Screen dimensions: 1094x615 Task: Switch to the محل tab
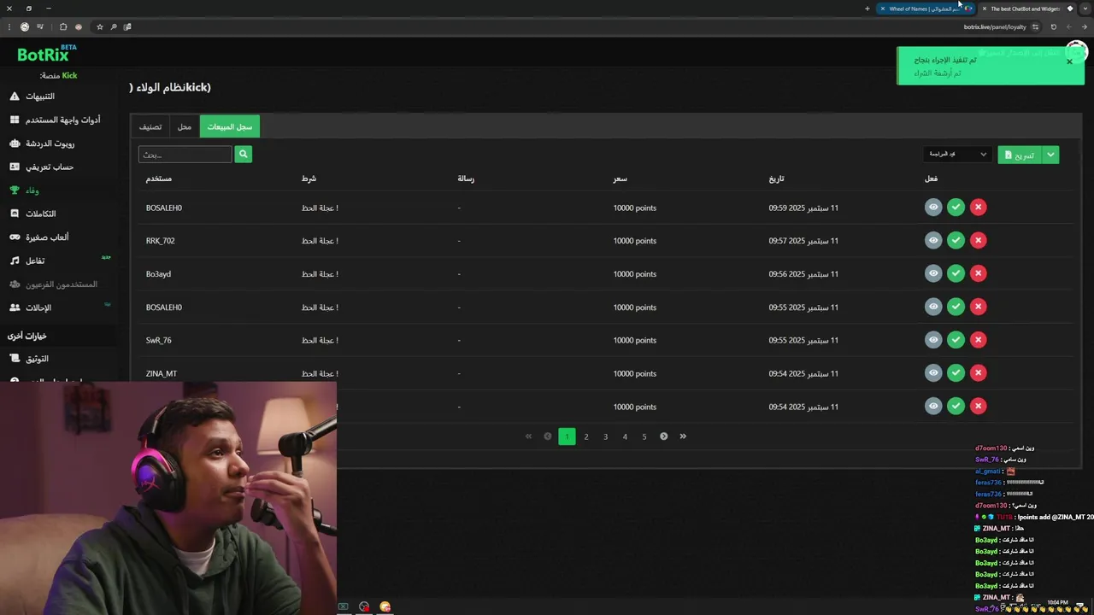[x=185, y=126]
